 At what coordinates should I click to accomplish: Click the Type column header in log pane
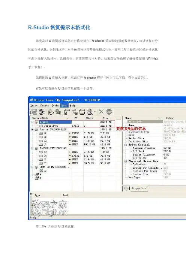(37, 195)
